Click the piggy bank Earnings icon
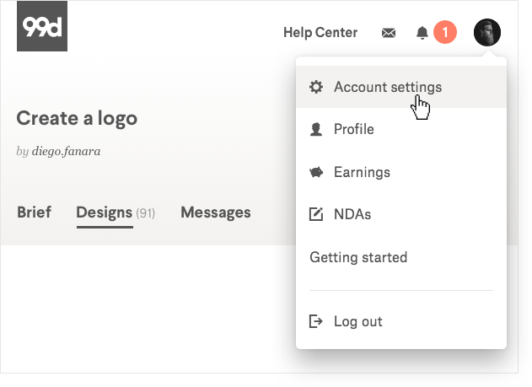The height and width of the screenshot is (387, 532). click(x=316, y=172)
